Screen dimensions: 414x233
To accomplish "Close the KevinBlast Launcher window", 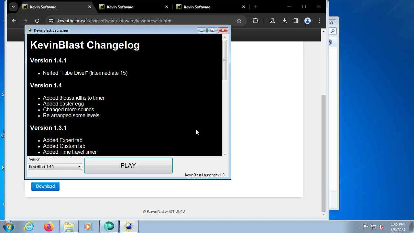I will pos(223,30).
